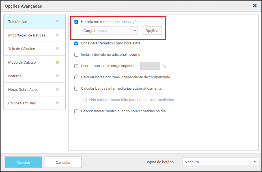The height and width of the screenshot is (172, 262).
Task: Enable Incluir intervalo no adicional noturno
Action: pyautogui.click(x=76, y=55)
